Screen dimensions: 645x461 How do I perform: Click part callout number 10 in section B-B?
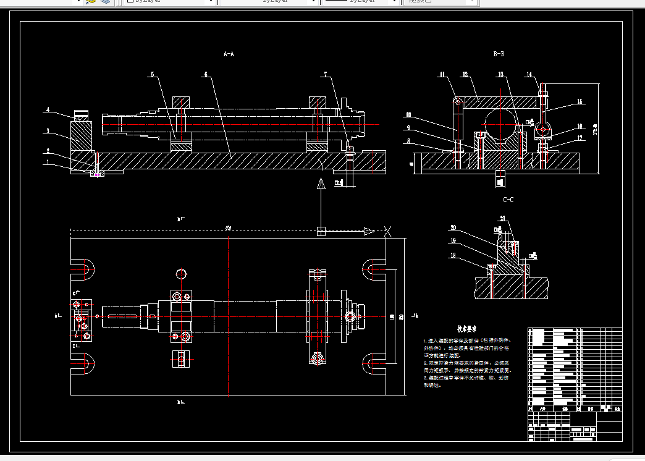coord(408,115)
